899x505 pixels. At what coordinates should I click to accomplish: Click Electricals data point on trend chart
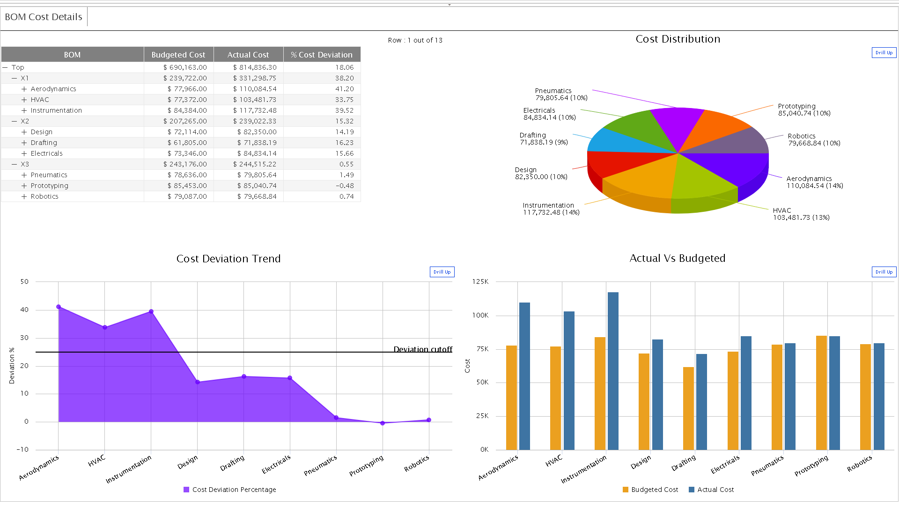tap(290, 378)
